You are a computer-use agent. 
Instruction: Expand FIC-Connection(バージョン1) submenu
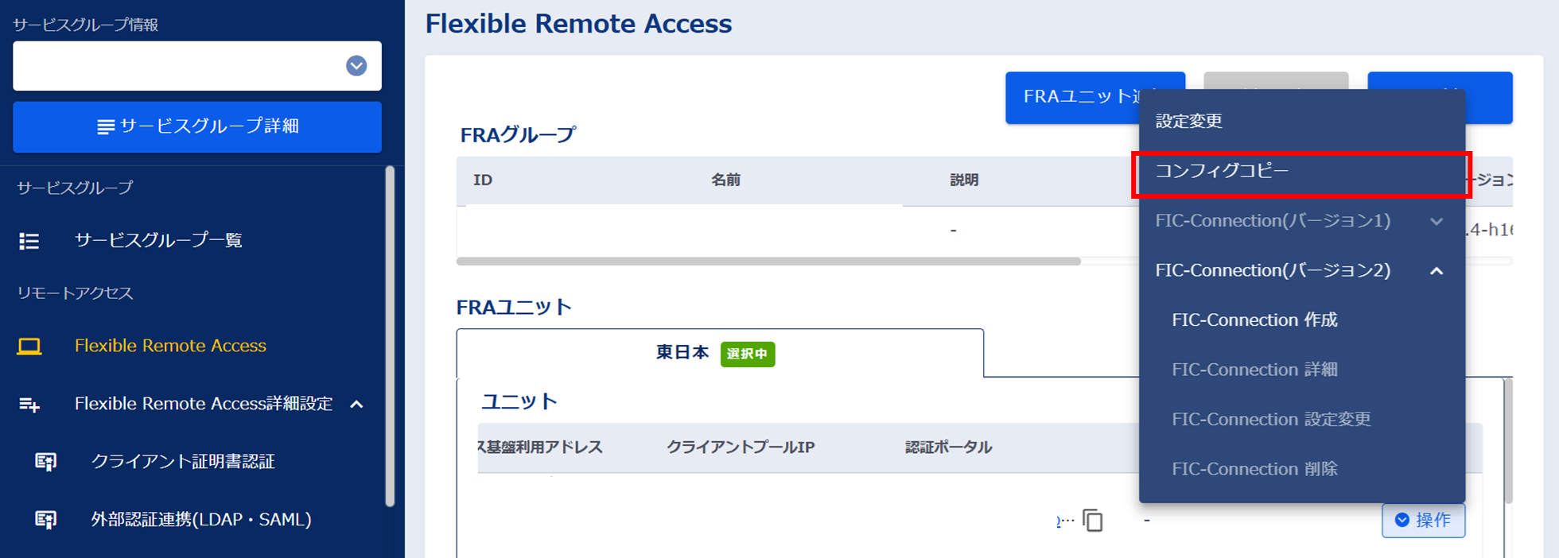point(1436,222)
